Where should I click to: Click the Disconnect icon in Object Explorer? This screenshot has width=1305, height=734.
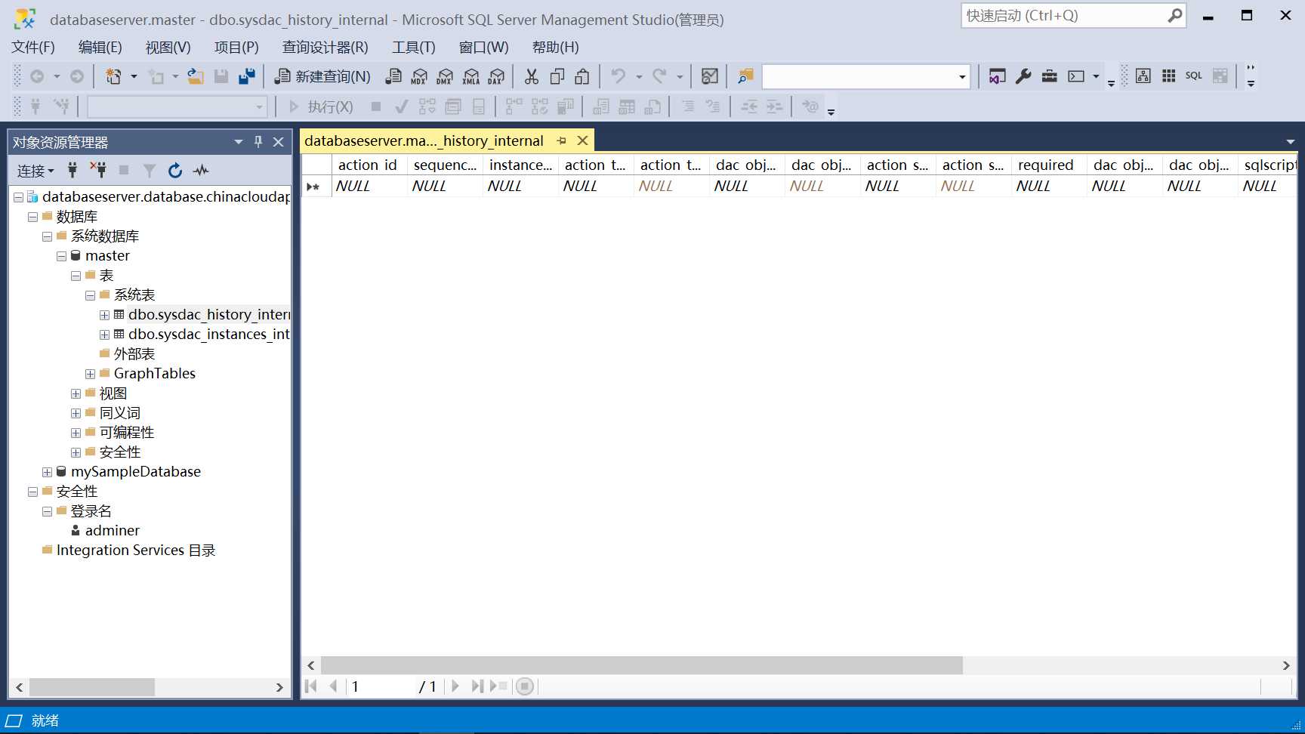pos(98,171)
